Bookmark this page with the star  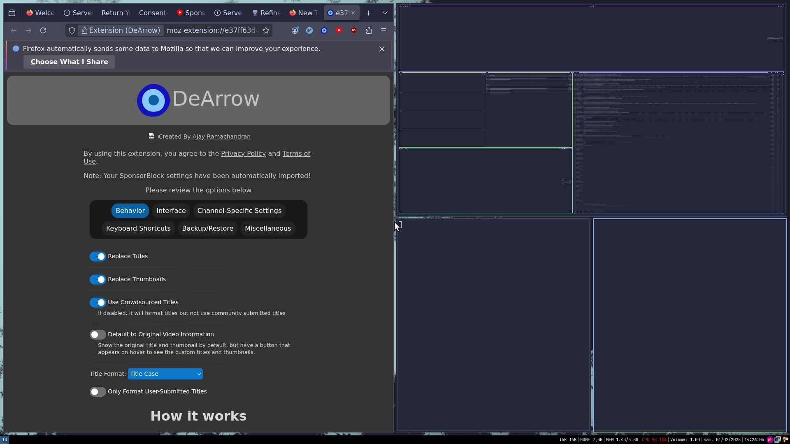266,30
